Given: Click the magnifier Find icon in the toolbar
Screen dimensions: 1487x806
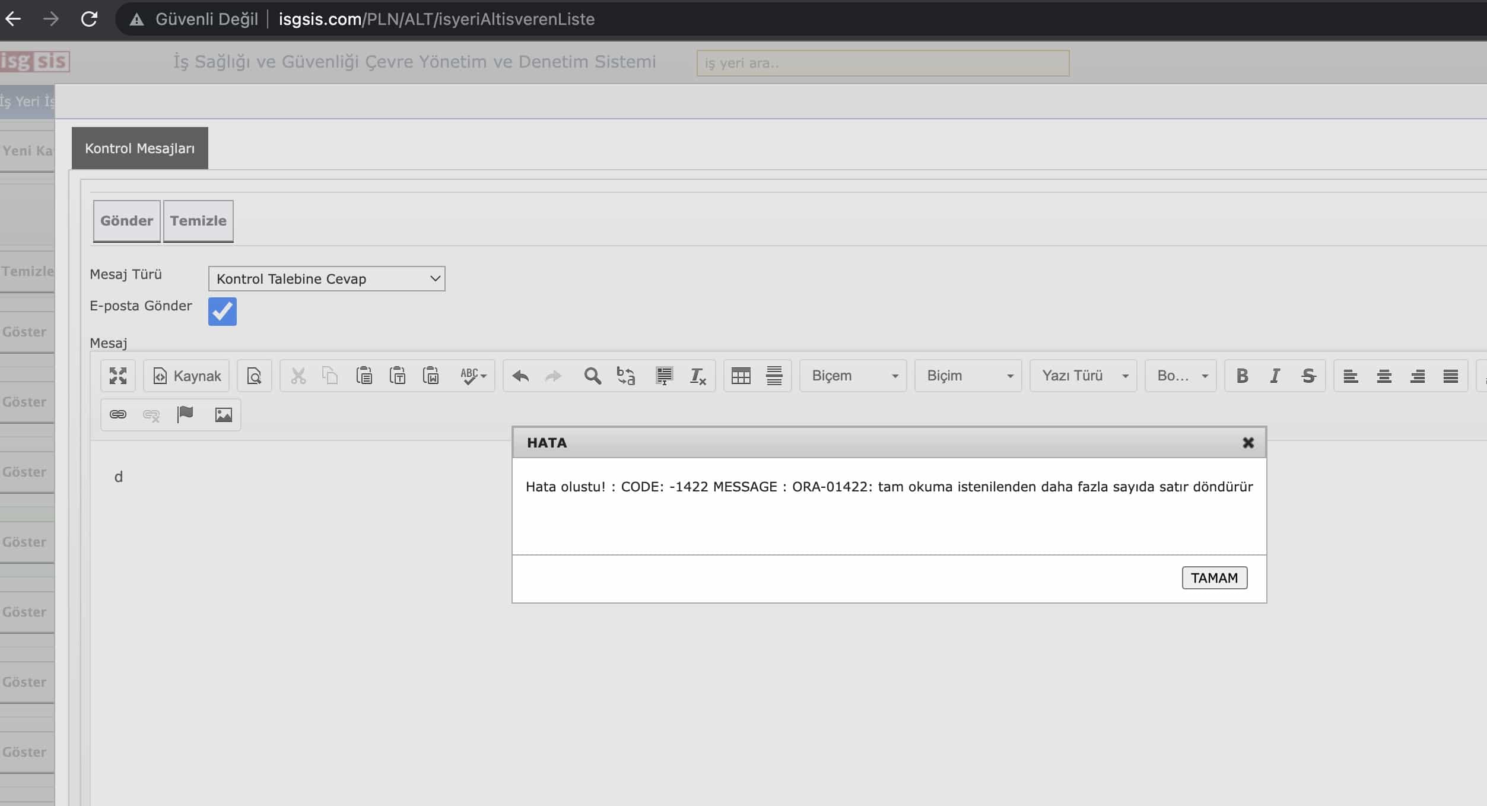Looking at the screenshot, I should [592, 376].
